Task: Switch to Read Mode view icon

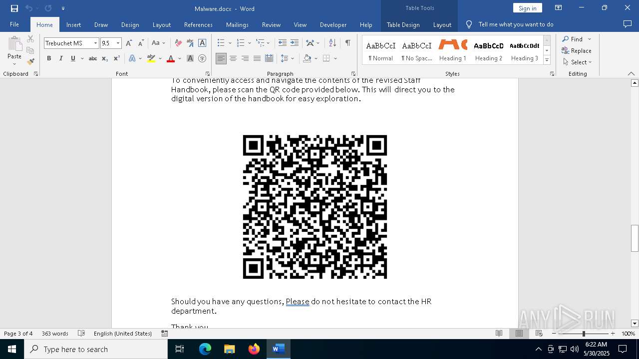Action: 499,334
